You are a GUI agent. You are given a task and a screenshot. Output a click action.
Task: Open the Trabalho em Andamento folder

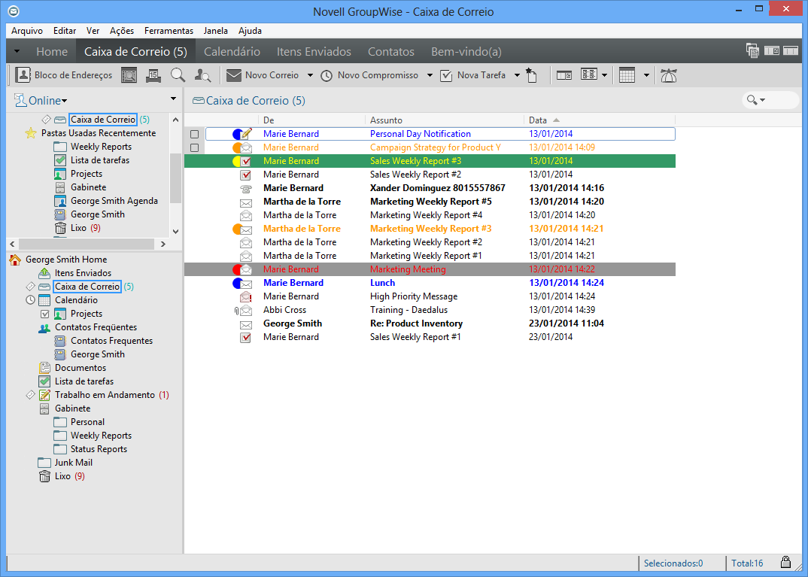pyautogui.click(x=105, y=395)
